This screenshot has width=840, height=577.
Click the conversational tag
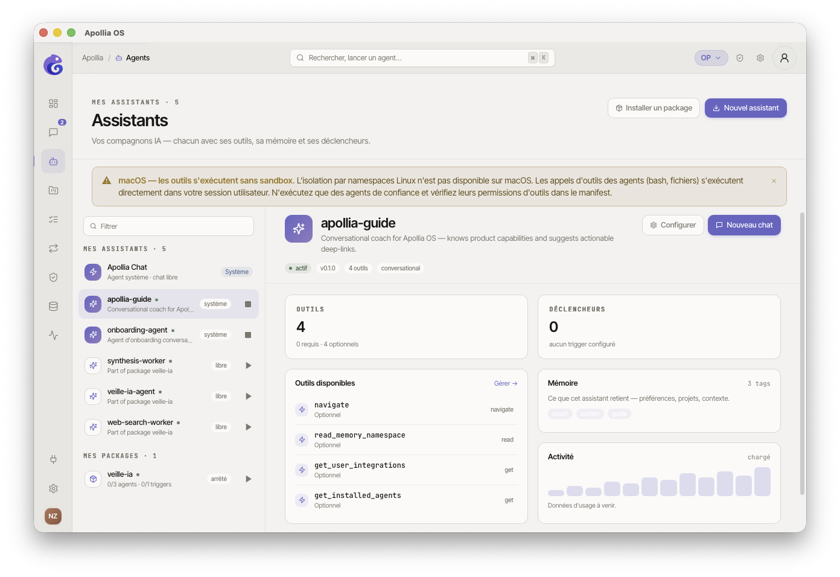[x=401, y=269]
